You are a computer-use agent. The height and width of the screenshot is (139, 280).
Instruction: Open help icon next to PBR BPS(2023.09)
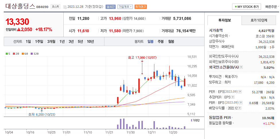(x=241, y=103)
